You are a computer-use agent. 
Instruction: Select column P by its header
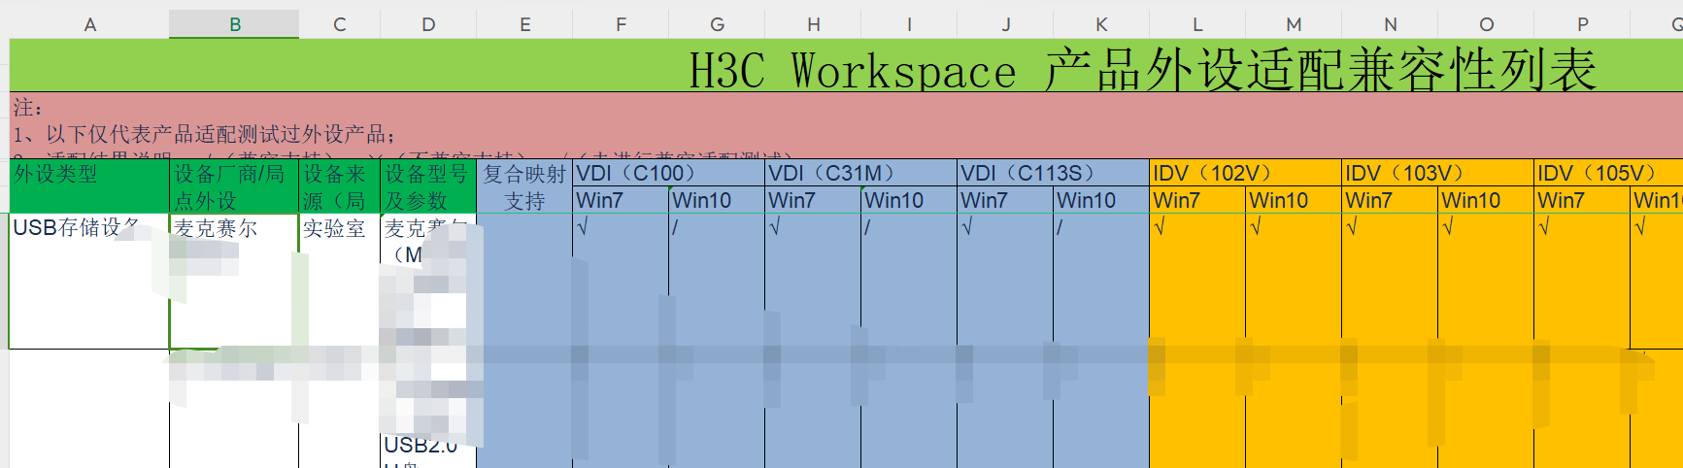click(x=1582, y=24)
